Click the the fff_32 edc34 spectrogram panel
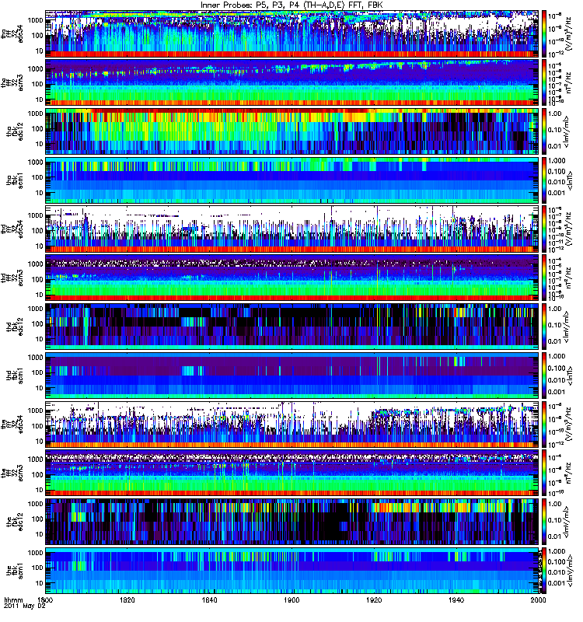Viewport: 583px width, 622px height. click(292, 424)
